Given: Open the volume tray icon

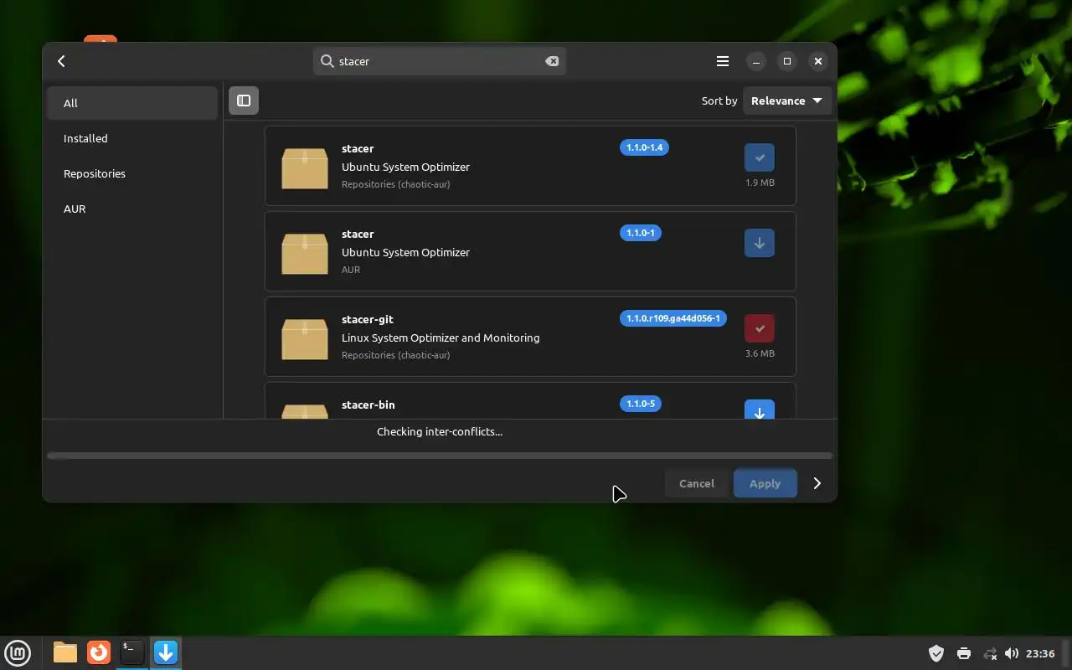Looking at the screenshot, I should (x=1012, y=653).
